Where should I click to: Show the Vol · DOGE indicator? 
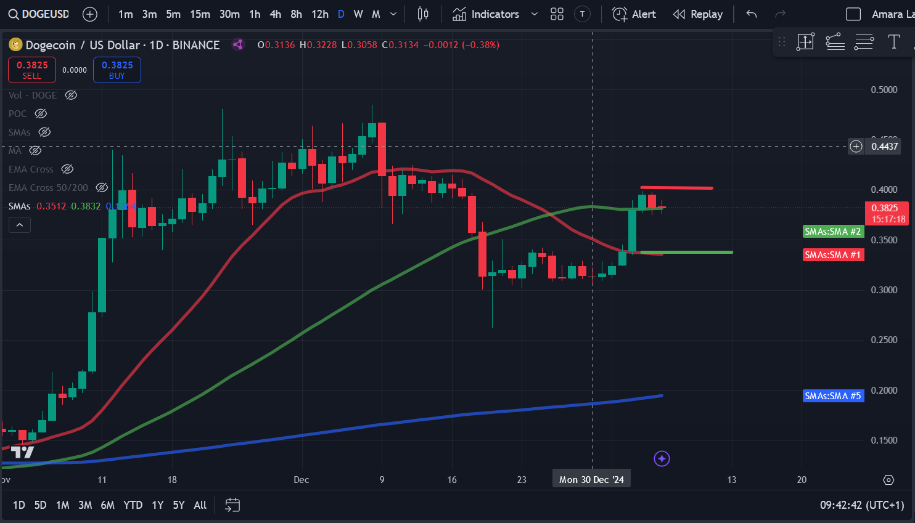(71, 95)
